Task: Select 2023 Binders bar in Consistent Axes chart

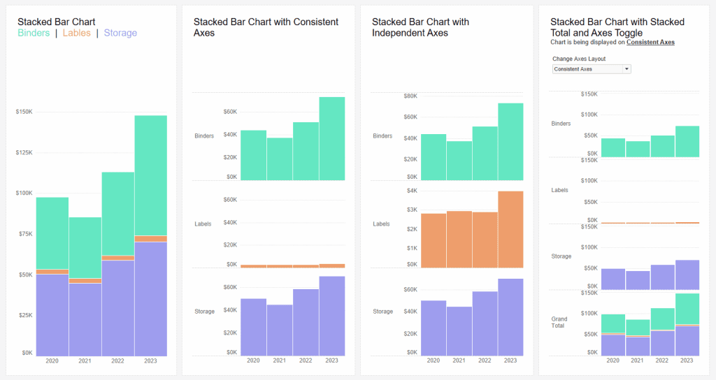Action: (x=332, y=138)
